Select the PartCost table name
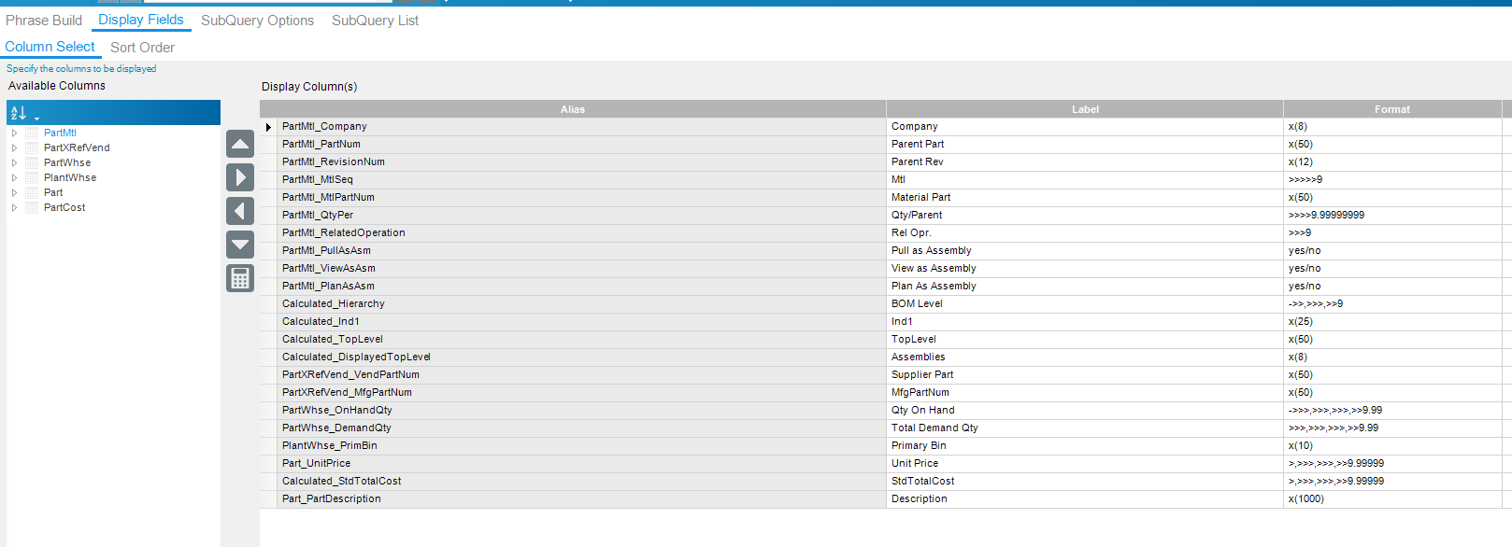Screen dimensions: 1512x547 64,207
